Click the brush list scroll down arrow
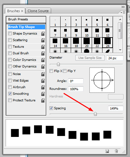The image size is (130, 157). click(120, 50)
